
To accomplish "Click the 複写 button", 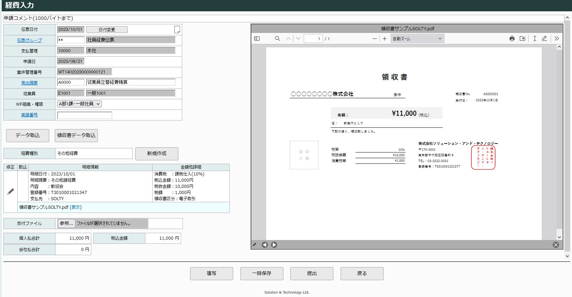I will (x=211, y=273).
